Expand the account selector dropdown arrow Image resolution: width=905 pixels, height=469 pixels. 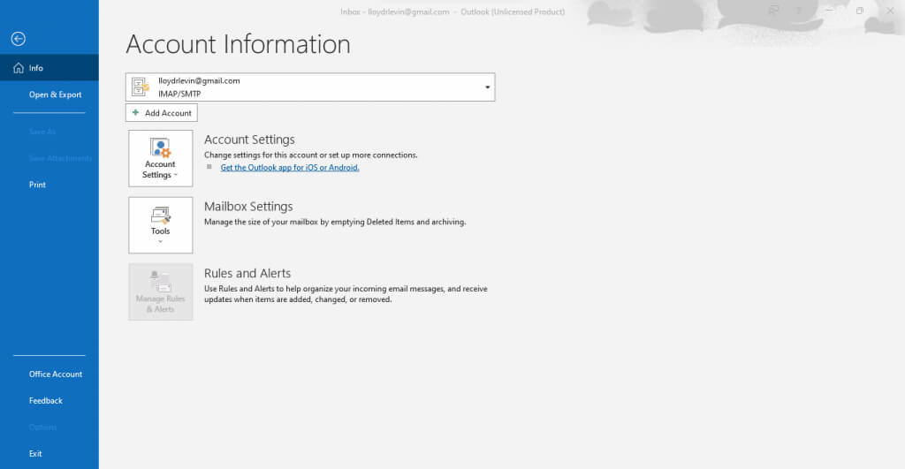pos(487,87)
